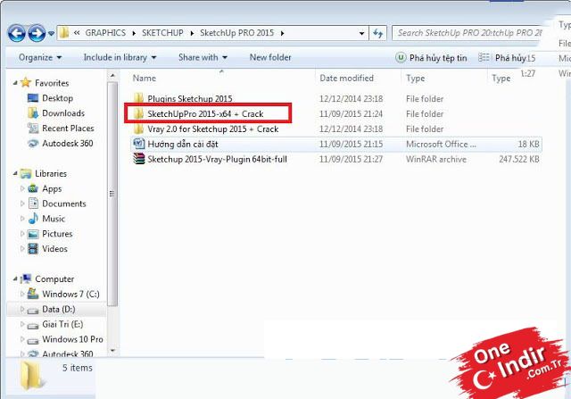Open Windows 10 Pro drive
571x399 pixels.
[72, 339]
